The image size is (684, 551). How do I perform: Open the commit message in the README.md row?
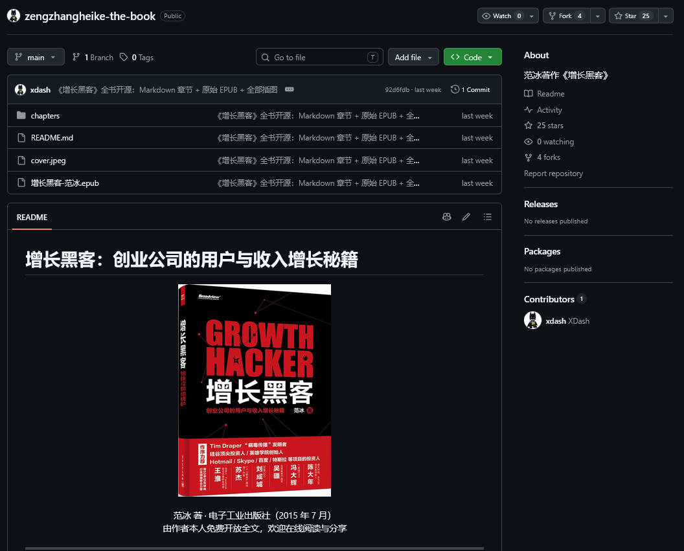318,138
